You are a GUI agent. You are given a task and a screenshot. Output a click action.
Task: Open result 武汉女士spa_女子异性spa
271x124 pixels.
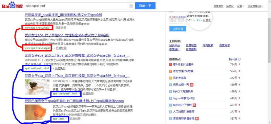click(67, 35)
